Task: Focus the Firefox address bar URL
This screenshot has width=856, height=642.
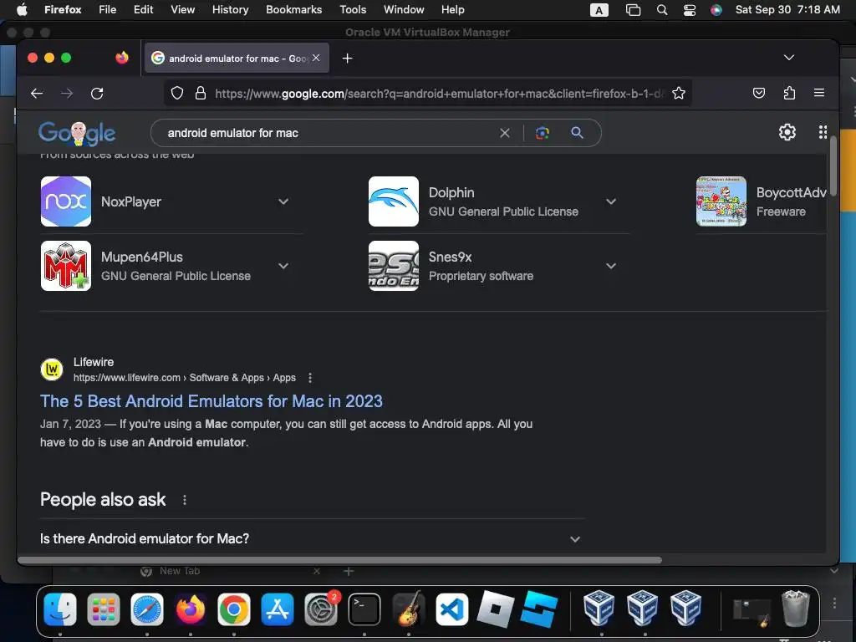Action: click(x=440, y=94)
